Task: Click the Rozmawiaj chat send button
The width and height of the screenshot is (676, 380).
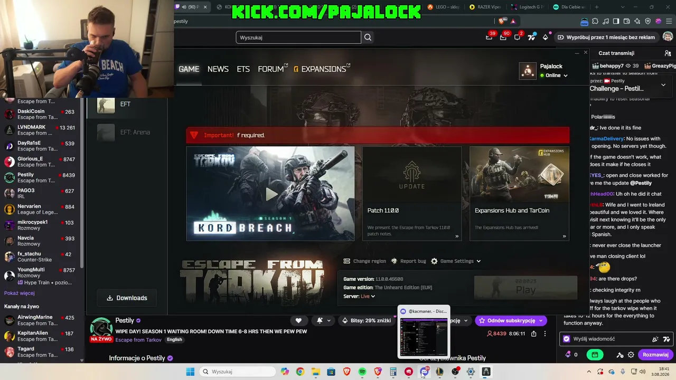Action: pyautogui.click(x=656, y=355)
